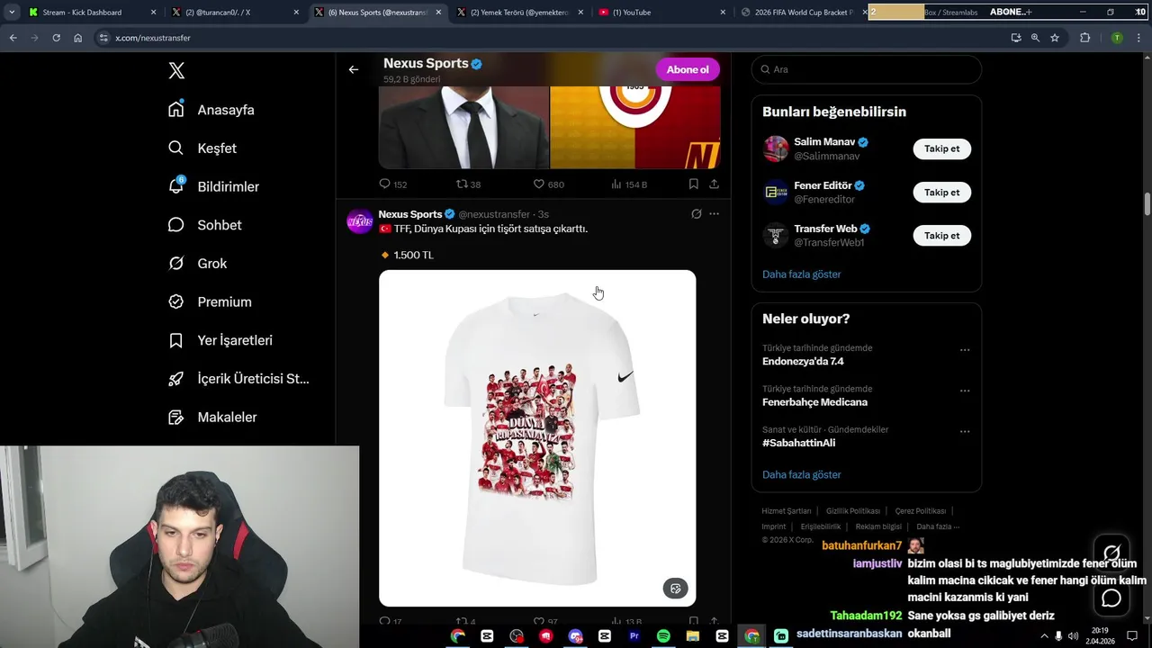The image size is (1152, 648).
Task: Open Çerez Politikası footer link
Action: [921, 511]
